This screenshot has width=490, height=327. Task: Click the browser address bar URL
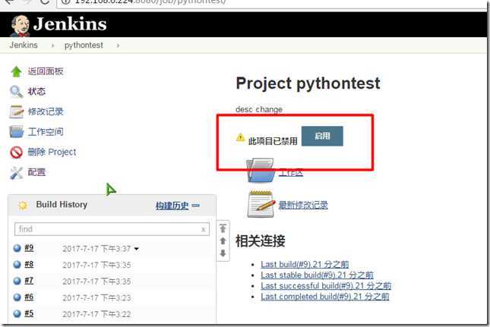pyautogui.click(x=150, y=2)
